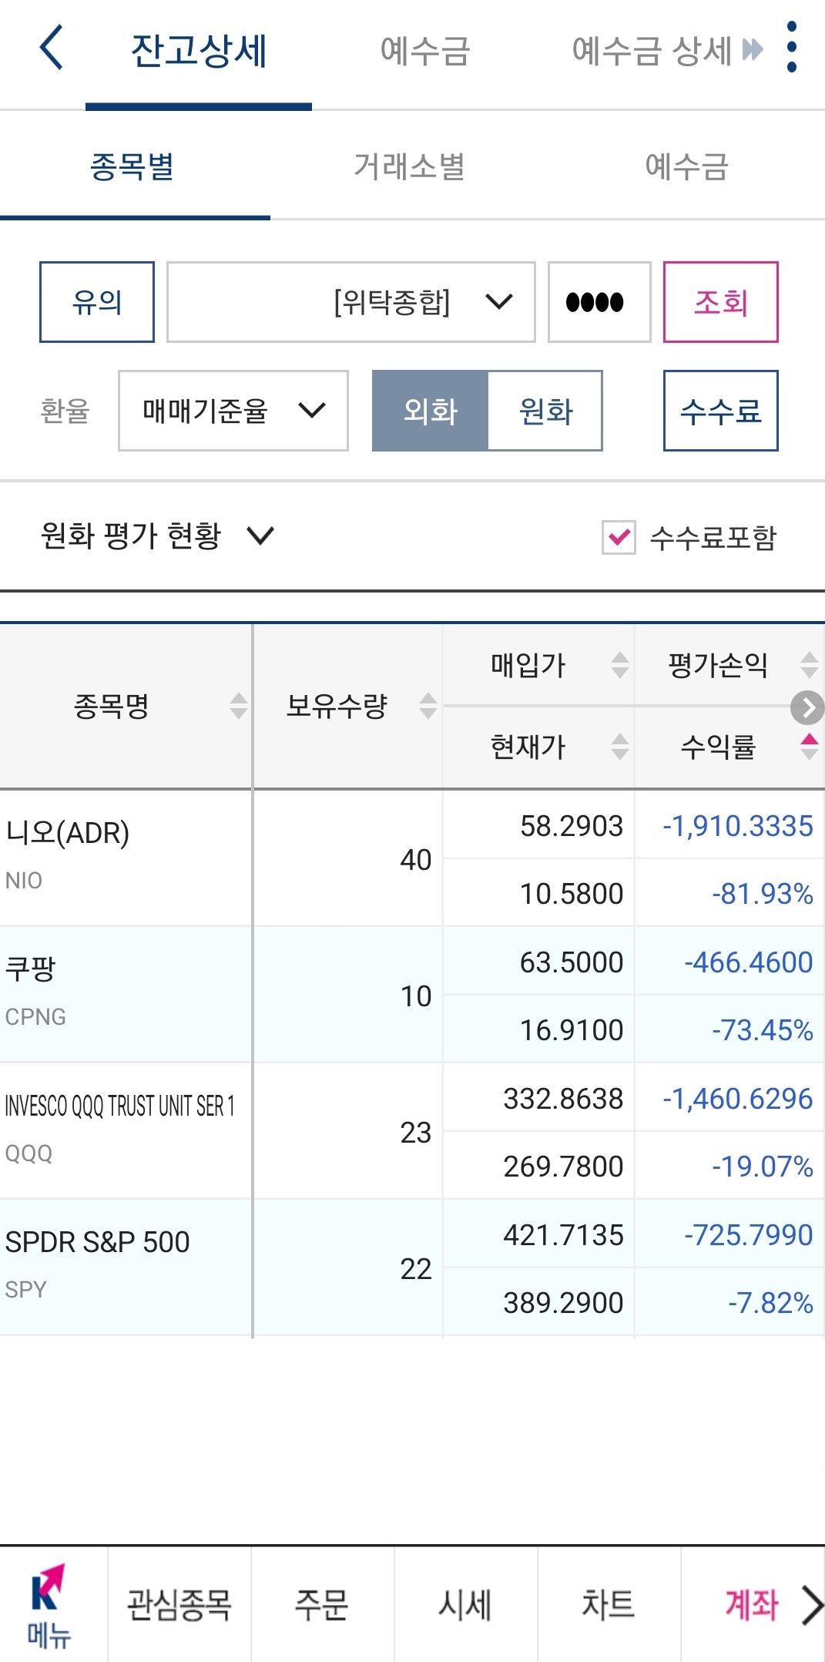Tap the -1,460.6296 profit value
Viewport: 825px width, 1662px height.
click(738, 1099)
